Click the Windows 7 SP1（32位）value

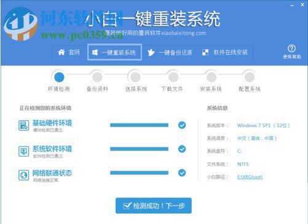pyautogui.click(x=264, y=125)
